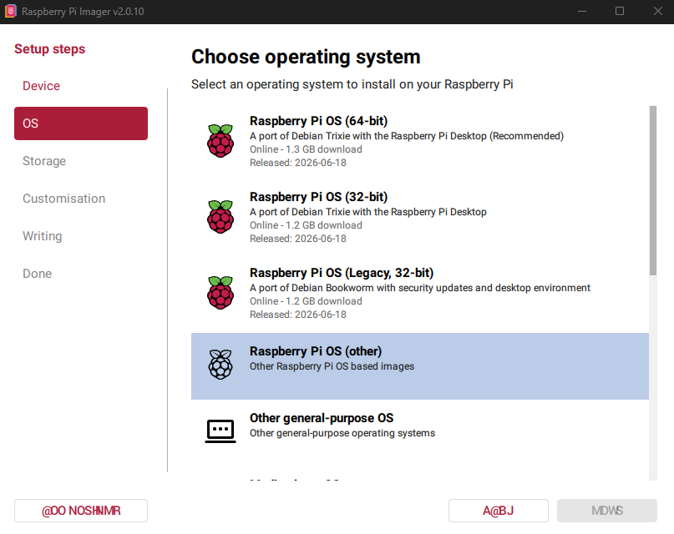Pick the Raspberry Pi OS (Legacy, 32-bit) title
This screenshot has height=534, width=674.
(342, 273)
